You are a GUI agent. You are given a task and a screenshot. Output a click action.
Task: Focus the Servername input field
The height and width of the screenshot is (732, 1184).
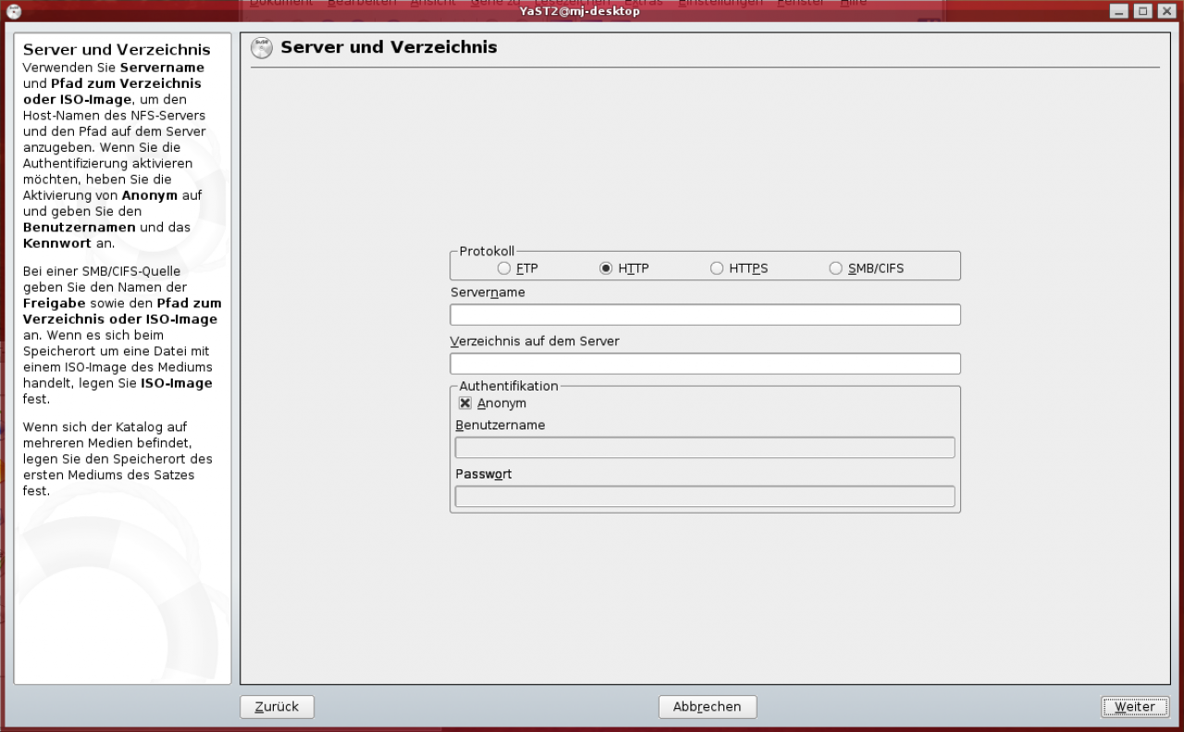click(705, 315)
